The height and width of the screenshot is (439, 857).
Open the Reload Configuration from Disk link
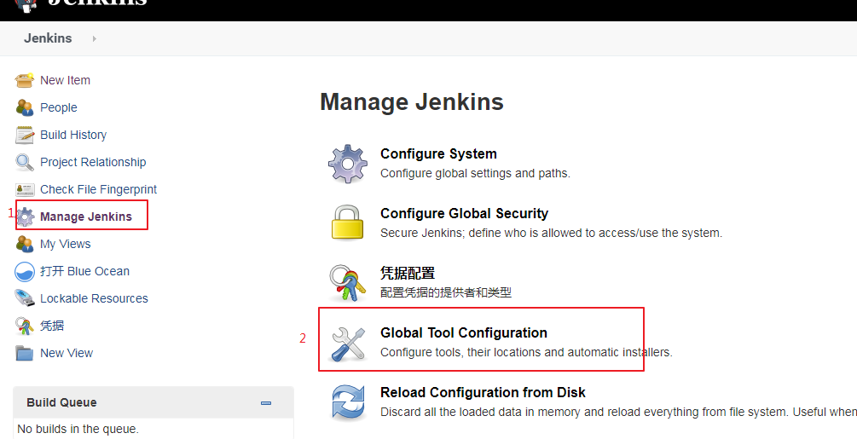(483, 393)
